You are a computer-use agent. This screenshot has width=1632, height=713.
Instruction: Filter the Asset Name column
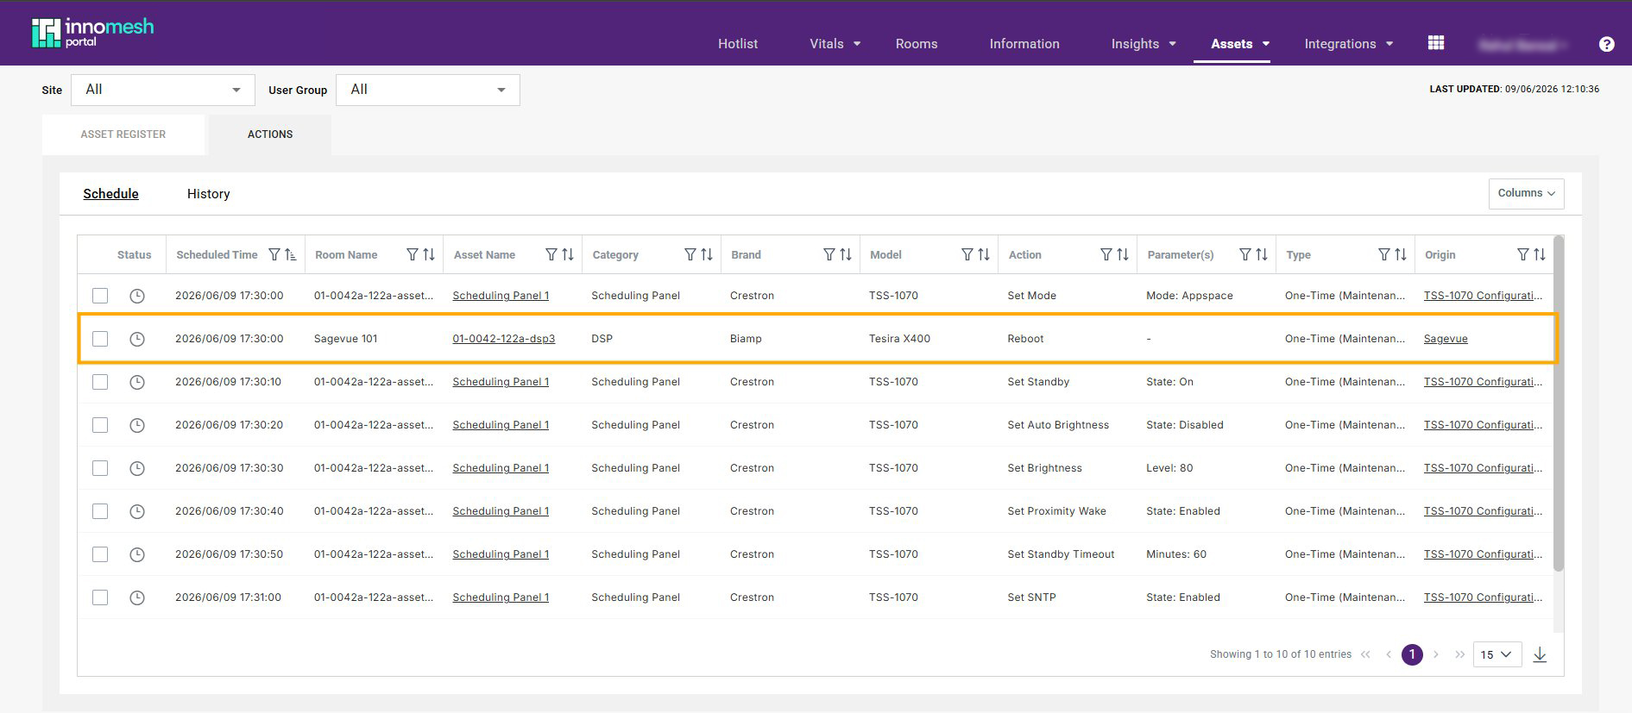click(551, 254)
